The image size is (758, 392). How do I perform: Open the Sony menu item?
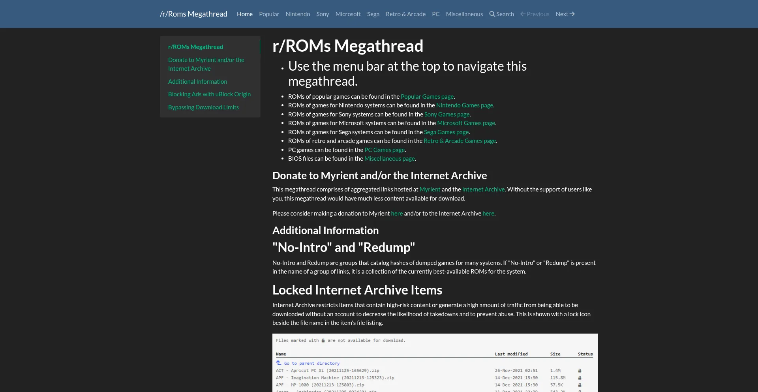coord(323,14)
